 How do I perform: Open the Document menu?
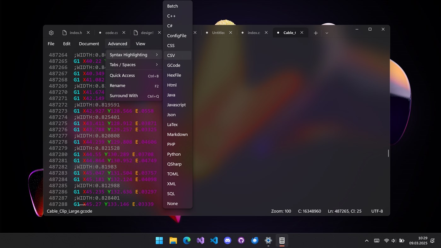pyautogui.click(x=89, y=44)
